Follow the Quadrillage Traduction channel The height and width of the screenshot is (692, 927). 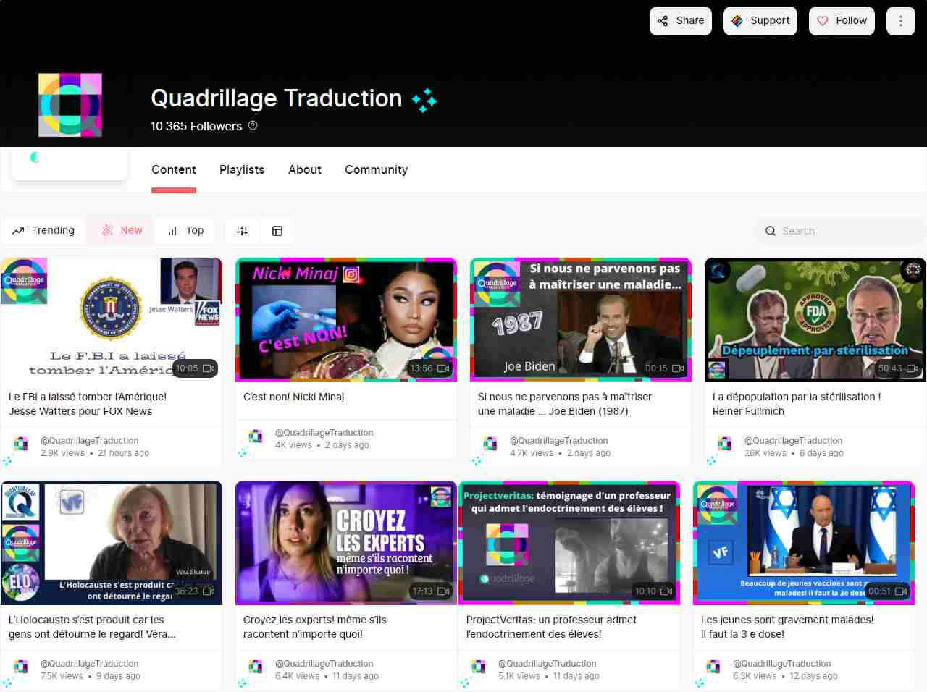842,21
